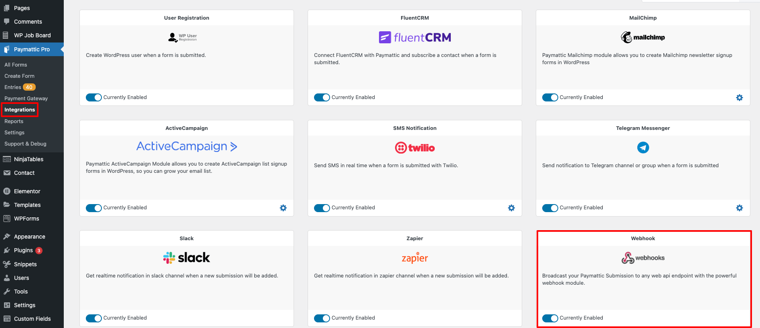Click the slack logo

tap(186, 257)
